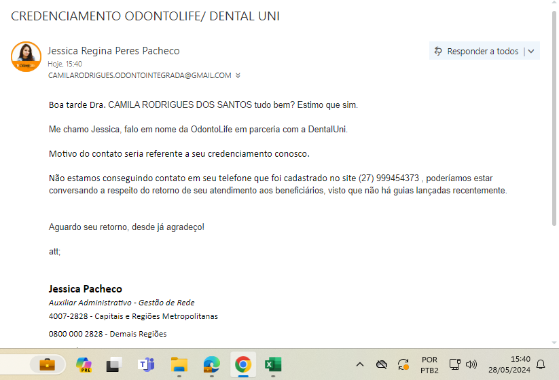Image resolution: width=559 pixels, height=380 pixels.
Task: Click Jessica Pacheco's profile avatar
Action: 26,56
